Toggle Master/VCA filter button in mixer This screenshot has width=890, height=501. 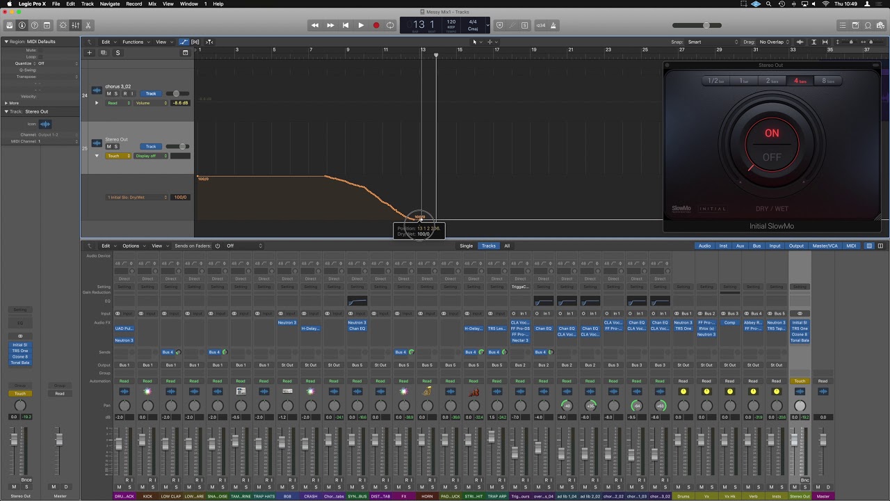click(825, 246)
